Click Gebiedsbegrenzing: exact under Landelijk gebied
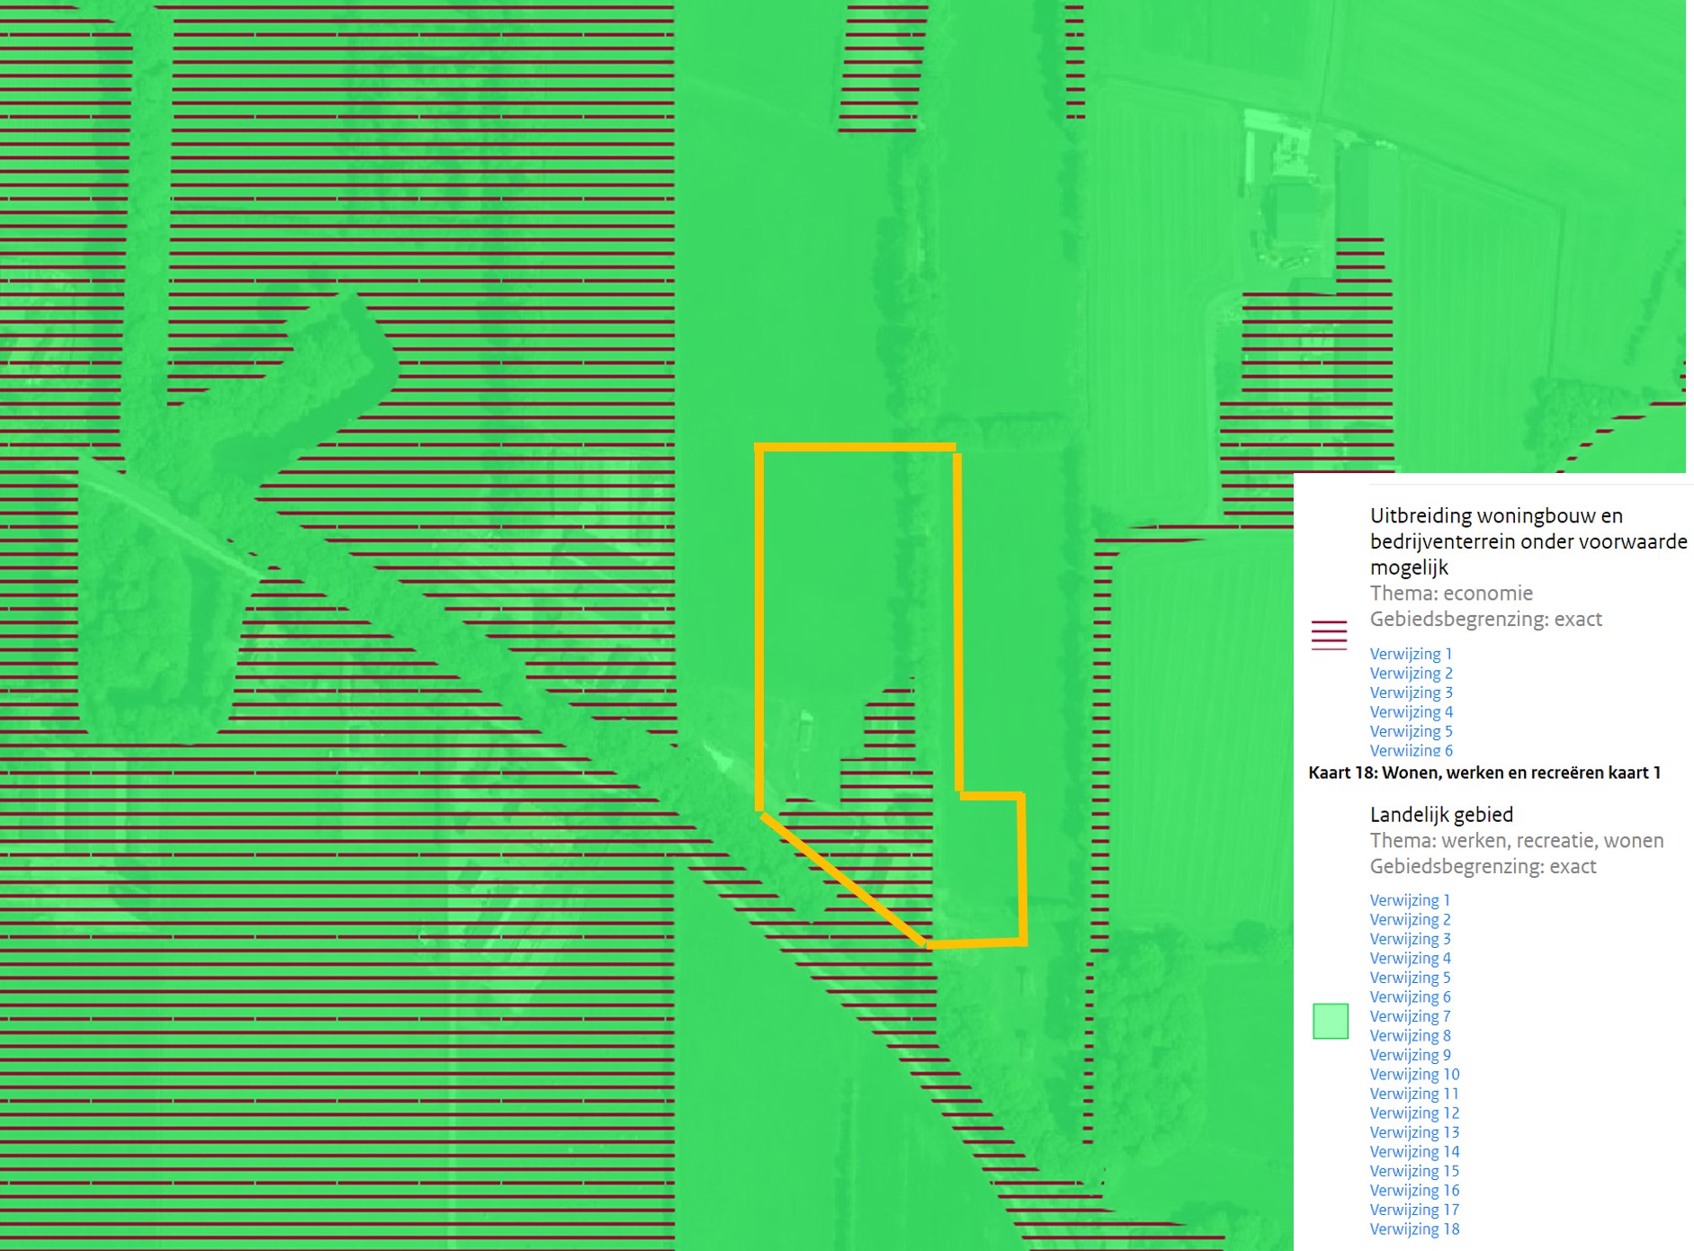 1483,867
